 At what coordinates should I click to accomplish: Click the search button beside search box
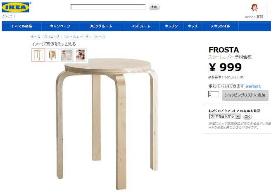[x=154, y=7]
